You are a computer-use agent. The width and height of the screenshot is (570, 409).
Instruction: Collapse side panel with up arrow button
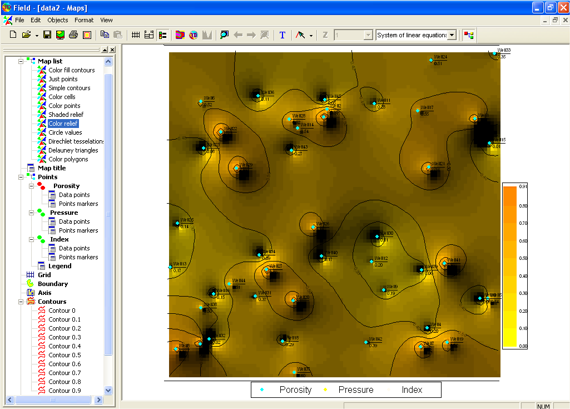(105, 50)
